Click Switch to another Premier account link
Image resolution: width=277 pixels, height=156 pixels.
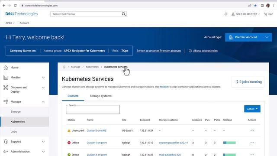[x=159, y=51]
